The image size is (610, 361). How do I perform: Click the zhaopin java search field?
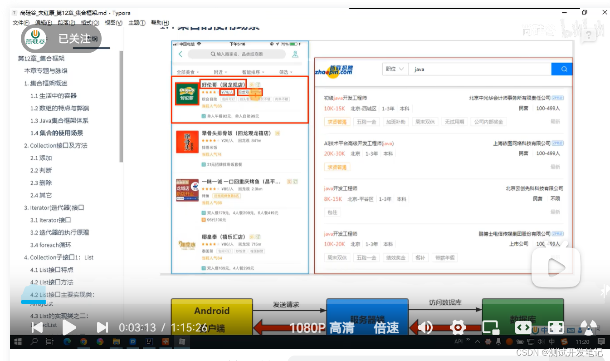click(x=480, y=69)
